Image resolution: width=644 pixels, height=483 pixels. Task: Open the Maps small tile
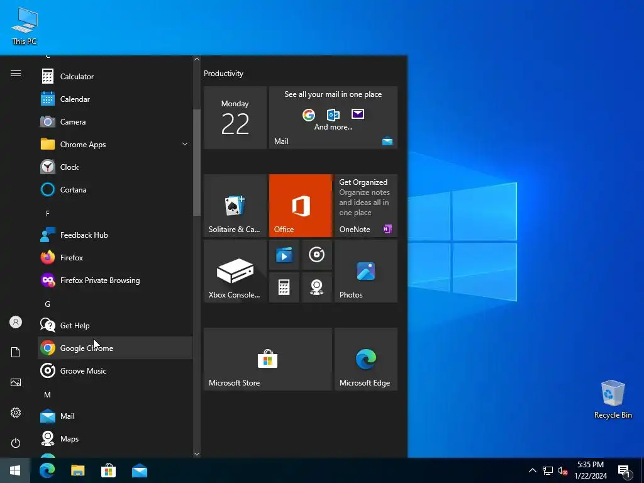(317, 287)
